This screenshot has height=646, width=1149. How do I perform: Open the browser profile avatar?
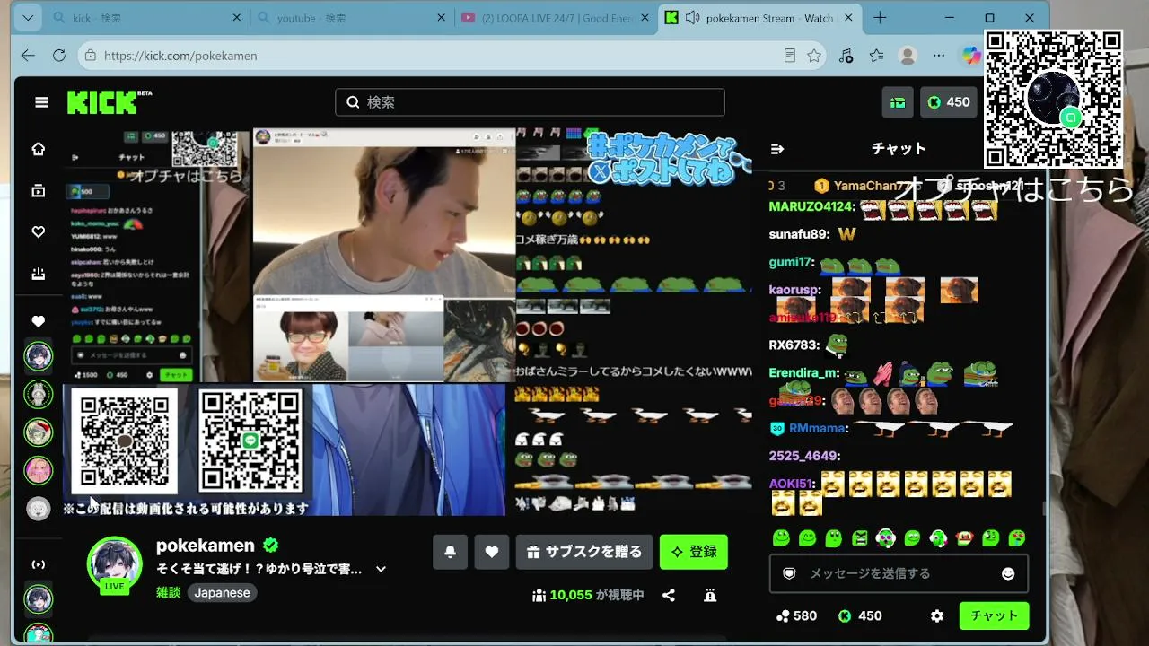(908, 56)
